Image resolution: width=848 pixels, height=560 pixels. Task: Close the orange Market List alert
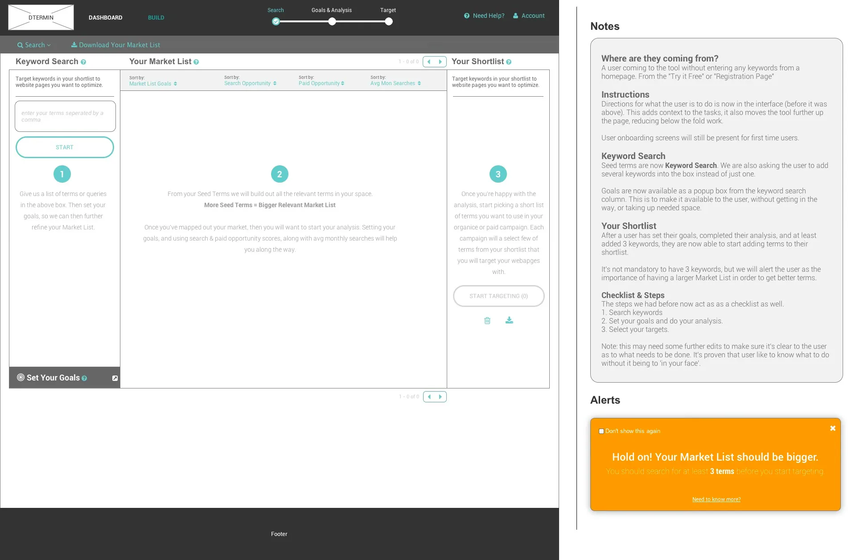[x=832, y=428]
